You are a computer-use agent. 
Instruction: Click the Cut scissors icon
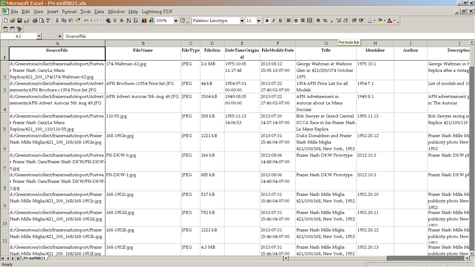(57, 21)
